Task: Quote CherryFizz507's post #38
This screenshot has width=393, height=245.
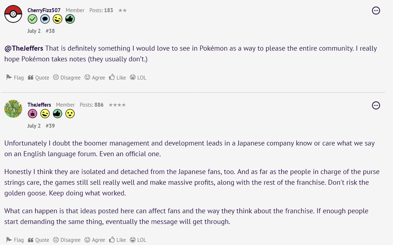Action: click(x=39, y=78)
